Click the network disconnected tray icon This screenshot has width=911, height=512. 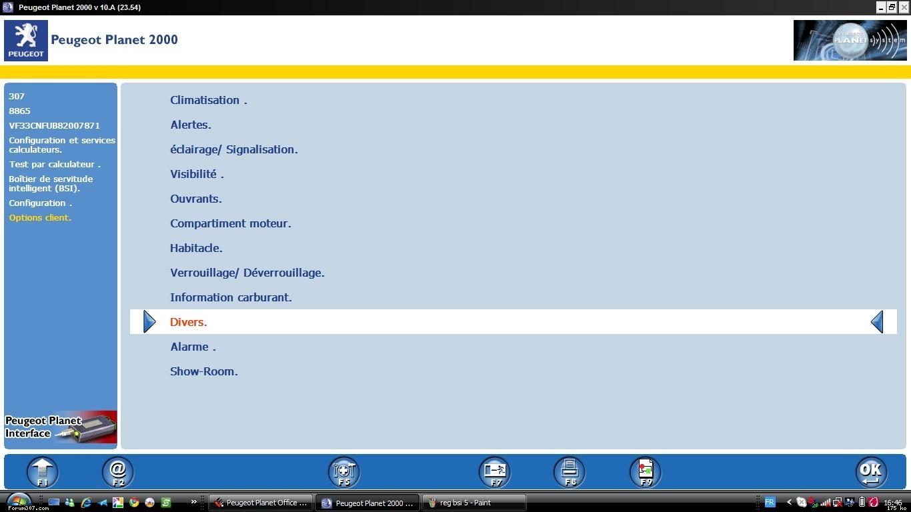pyautogui.click(x=838, y=503)
